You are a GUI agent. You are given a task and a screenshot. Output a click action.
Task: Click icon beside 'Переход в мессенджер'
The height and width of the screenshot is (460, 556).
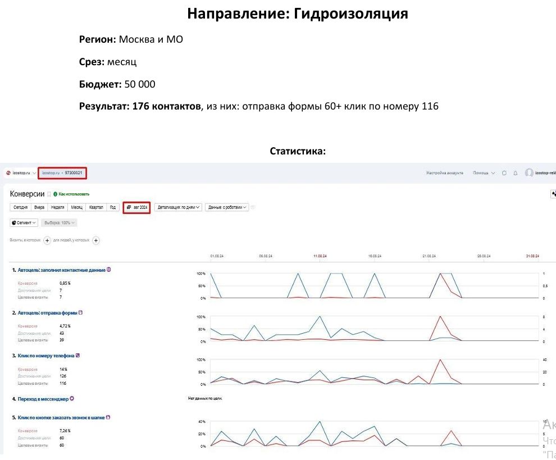coord(72,399)
